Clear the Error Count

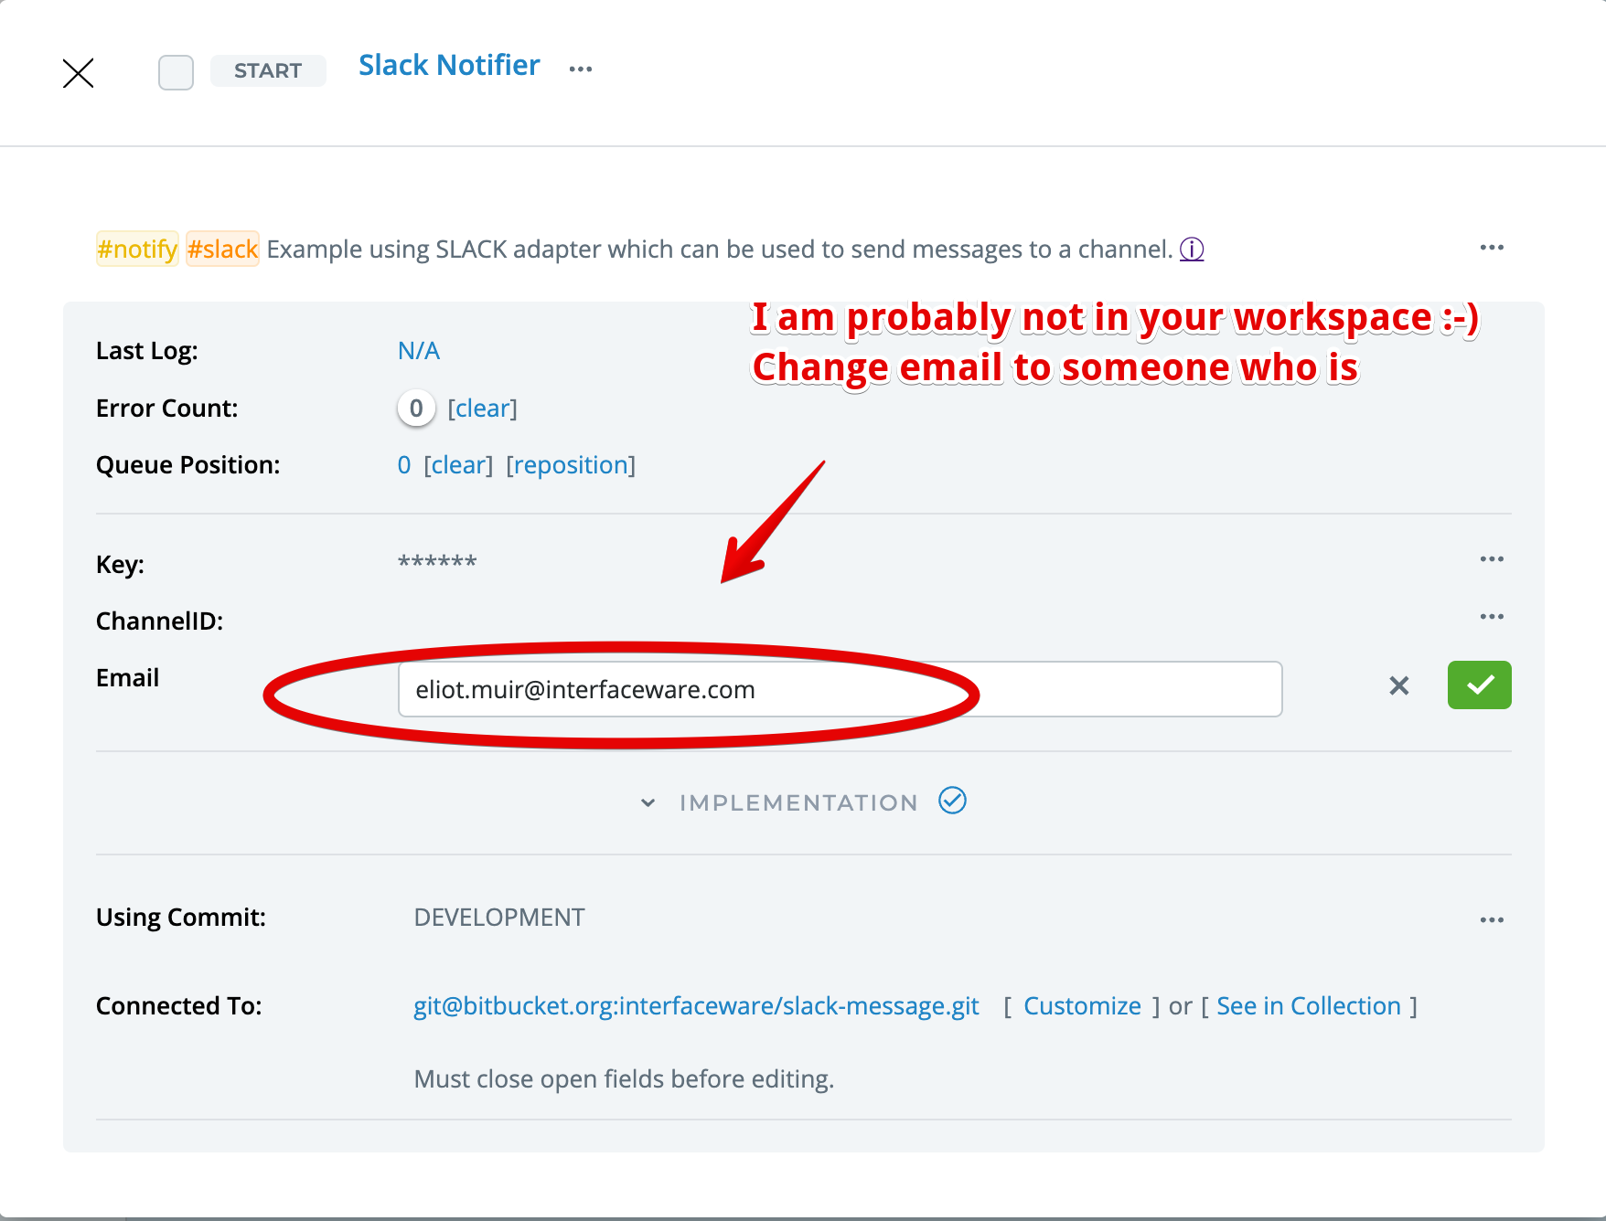click(x=482, y=409)
